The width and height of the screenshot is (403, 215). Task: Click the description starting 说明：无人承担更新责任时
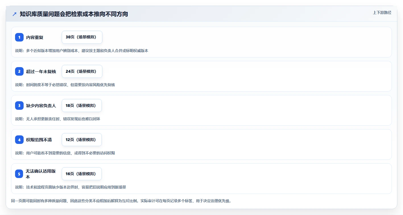coord(58,119)
